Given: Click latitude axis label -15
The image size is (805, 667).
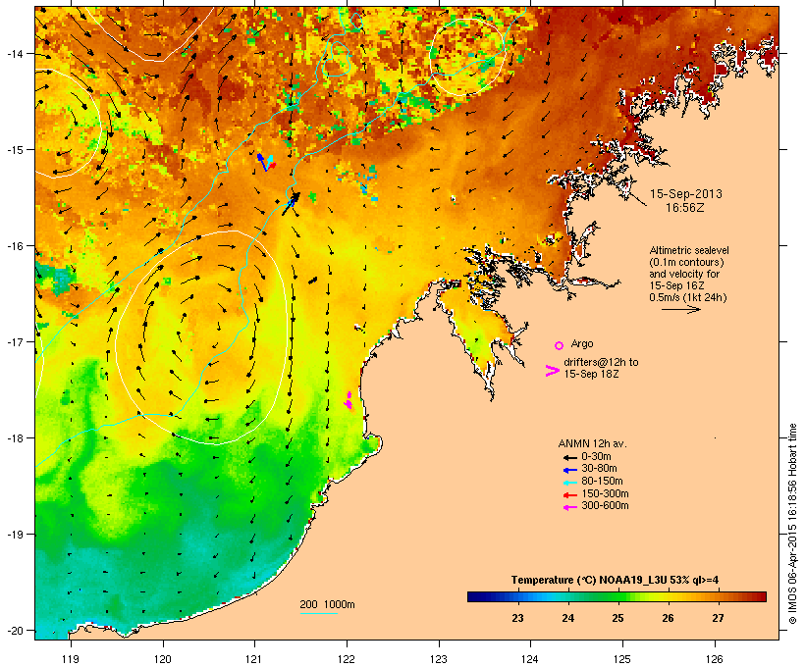Looking at the screenshot, I should [15, 150].
